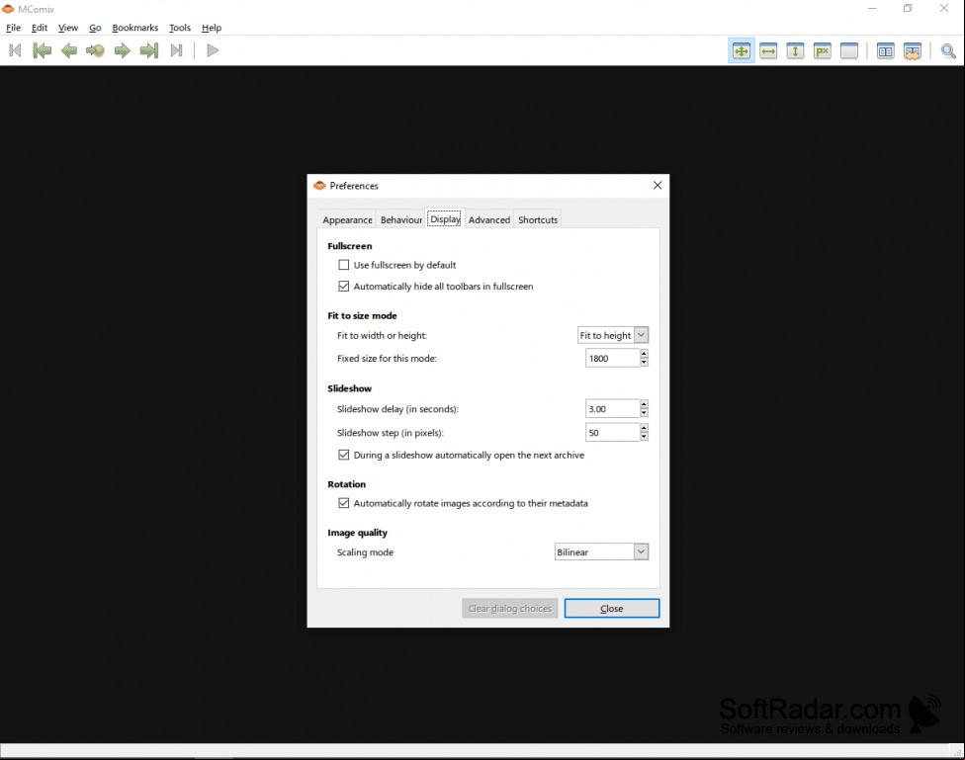Toggle manga mode toolbar icon

912,51
